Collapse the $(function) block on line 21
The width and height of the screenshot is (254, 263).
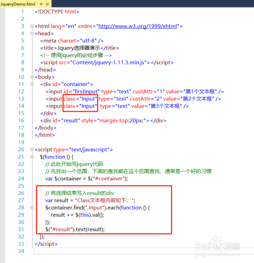32,157
